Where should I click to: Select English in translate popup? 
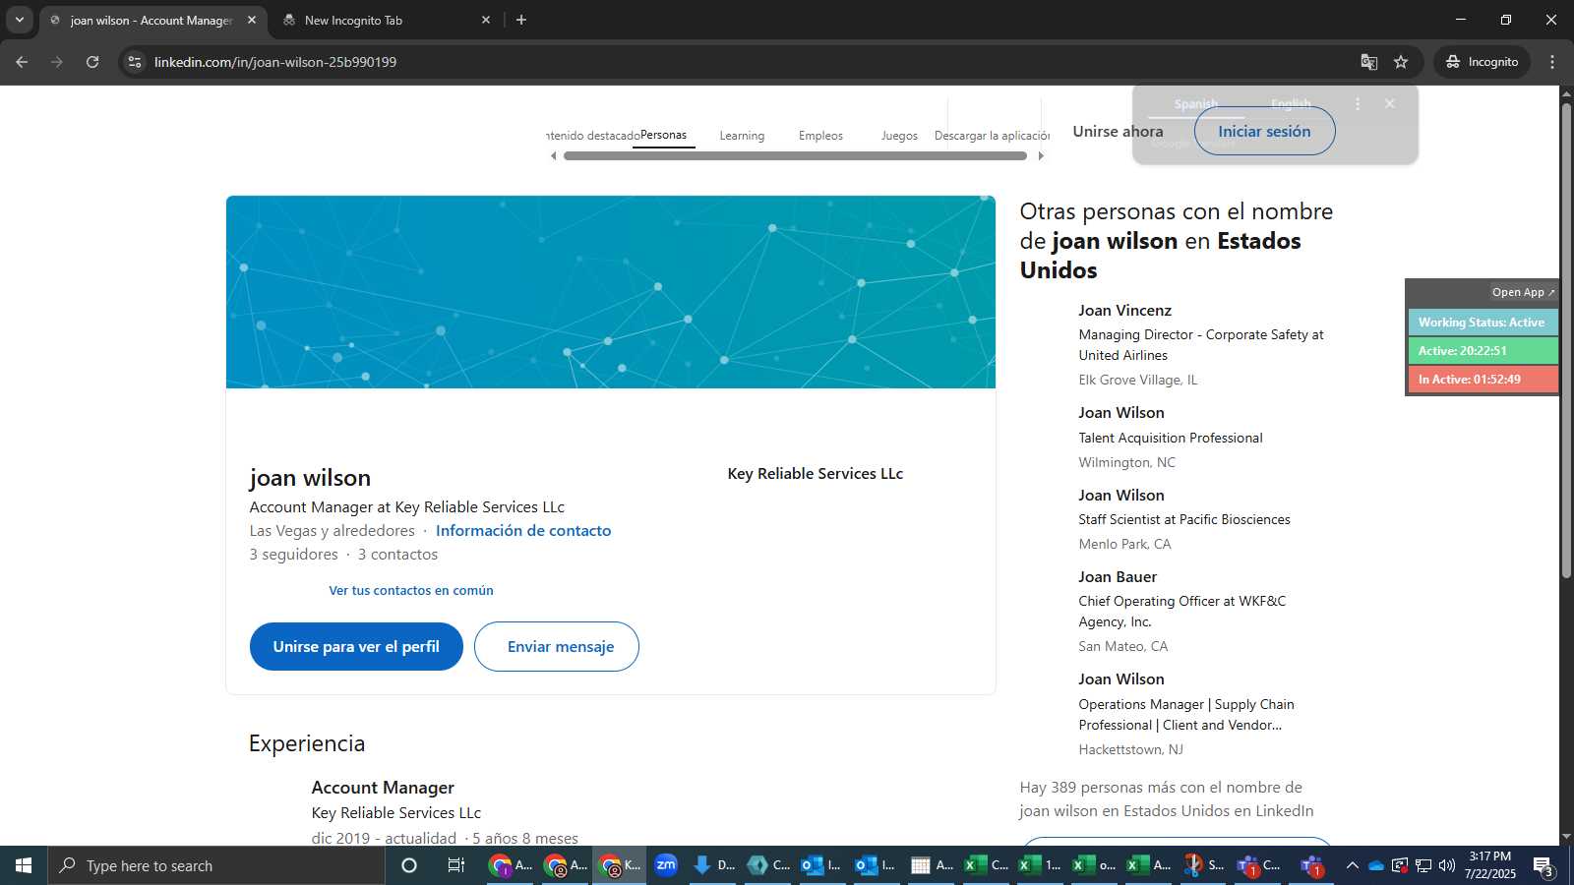pos(1291,103)
